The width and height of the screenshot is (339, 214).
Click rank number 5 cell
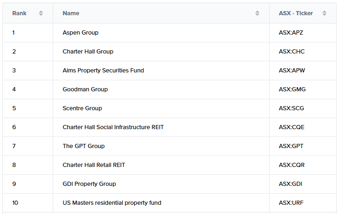click(x=14, y=108)
